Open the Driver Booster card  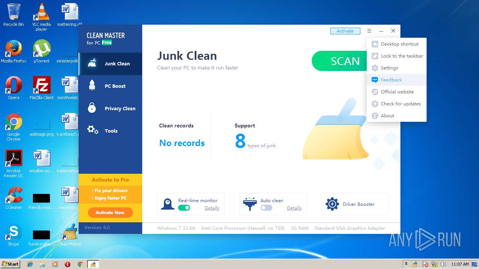[x=356, y=204]
